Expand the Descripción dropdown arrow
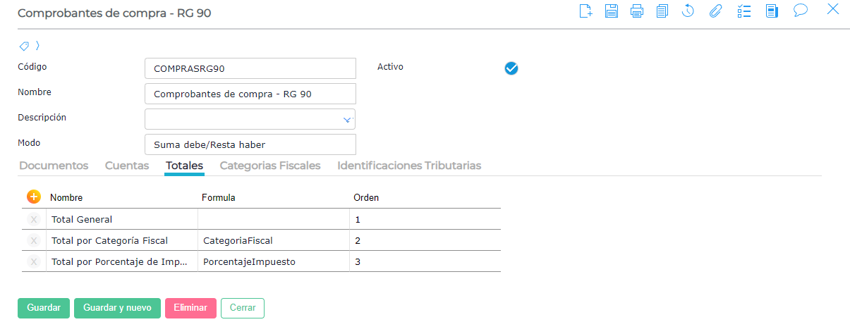Screen dimensions: 850x322 tap(347, 120)
